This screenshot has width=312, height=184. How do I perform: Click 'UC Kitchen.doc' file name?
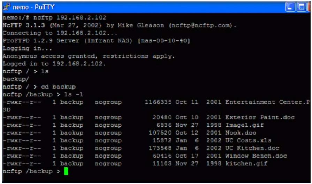[252, 148]
